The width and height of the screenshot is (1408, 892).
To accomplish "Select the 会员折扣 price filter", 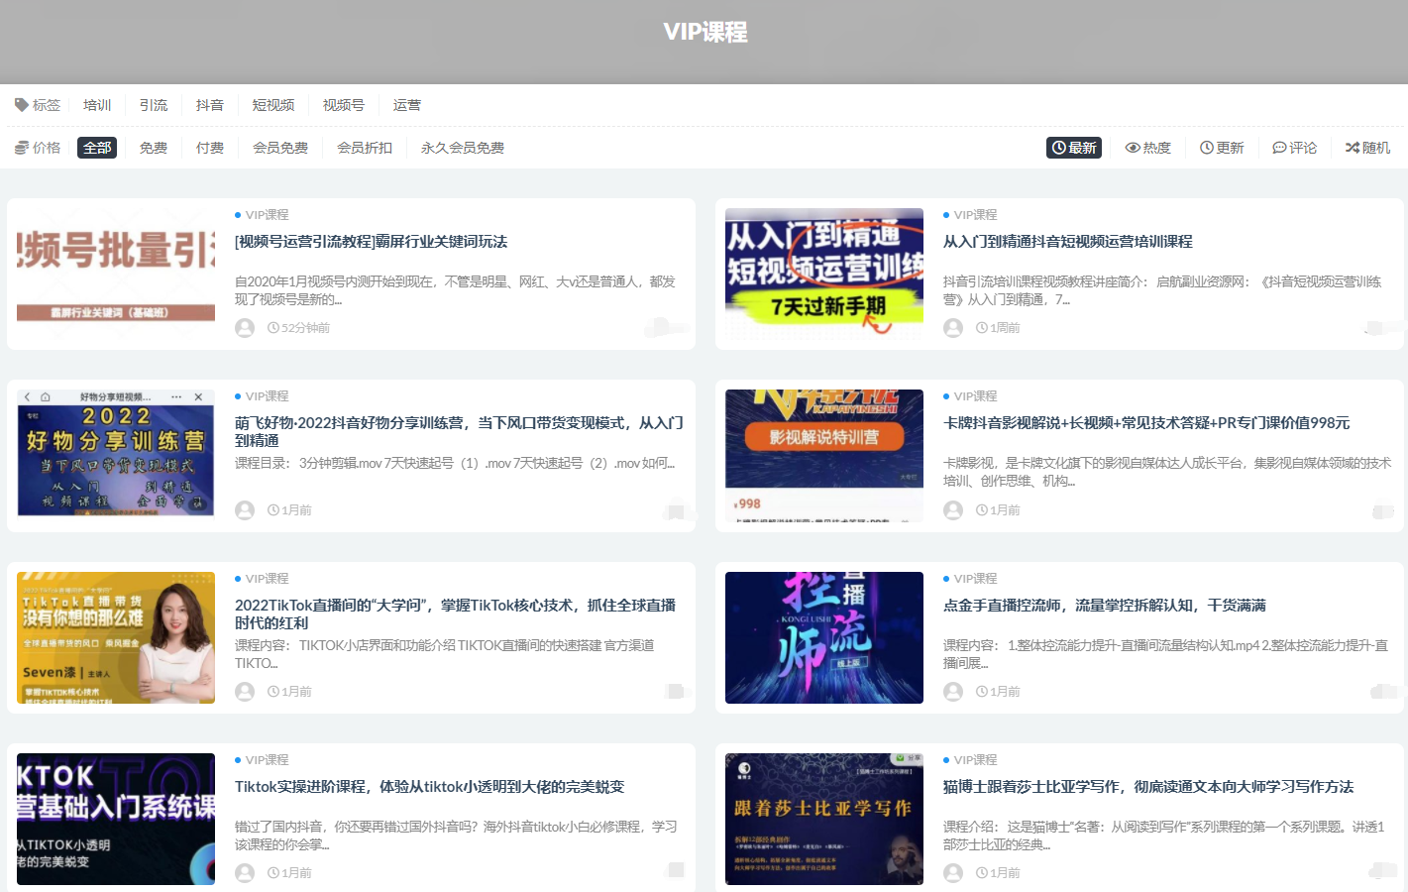I will tap(365, 148).
